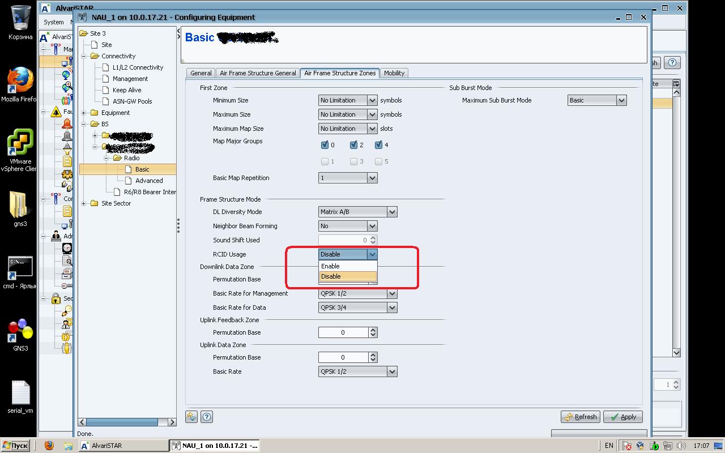Click the folder quick-launch icon in the taskbar
Viewport: 725px width, 453px height.
67,446
